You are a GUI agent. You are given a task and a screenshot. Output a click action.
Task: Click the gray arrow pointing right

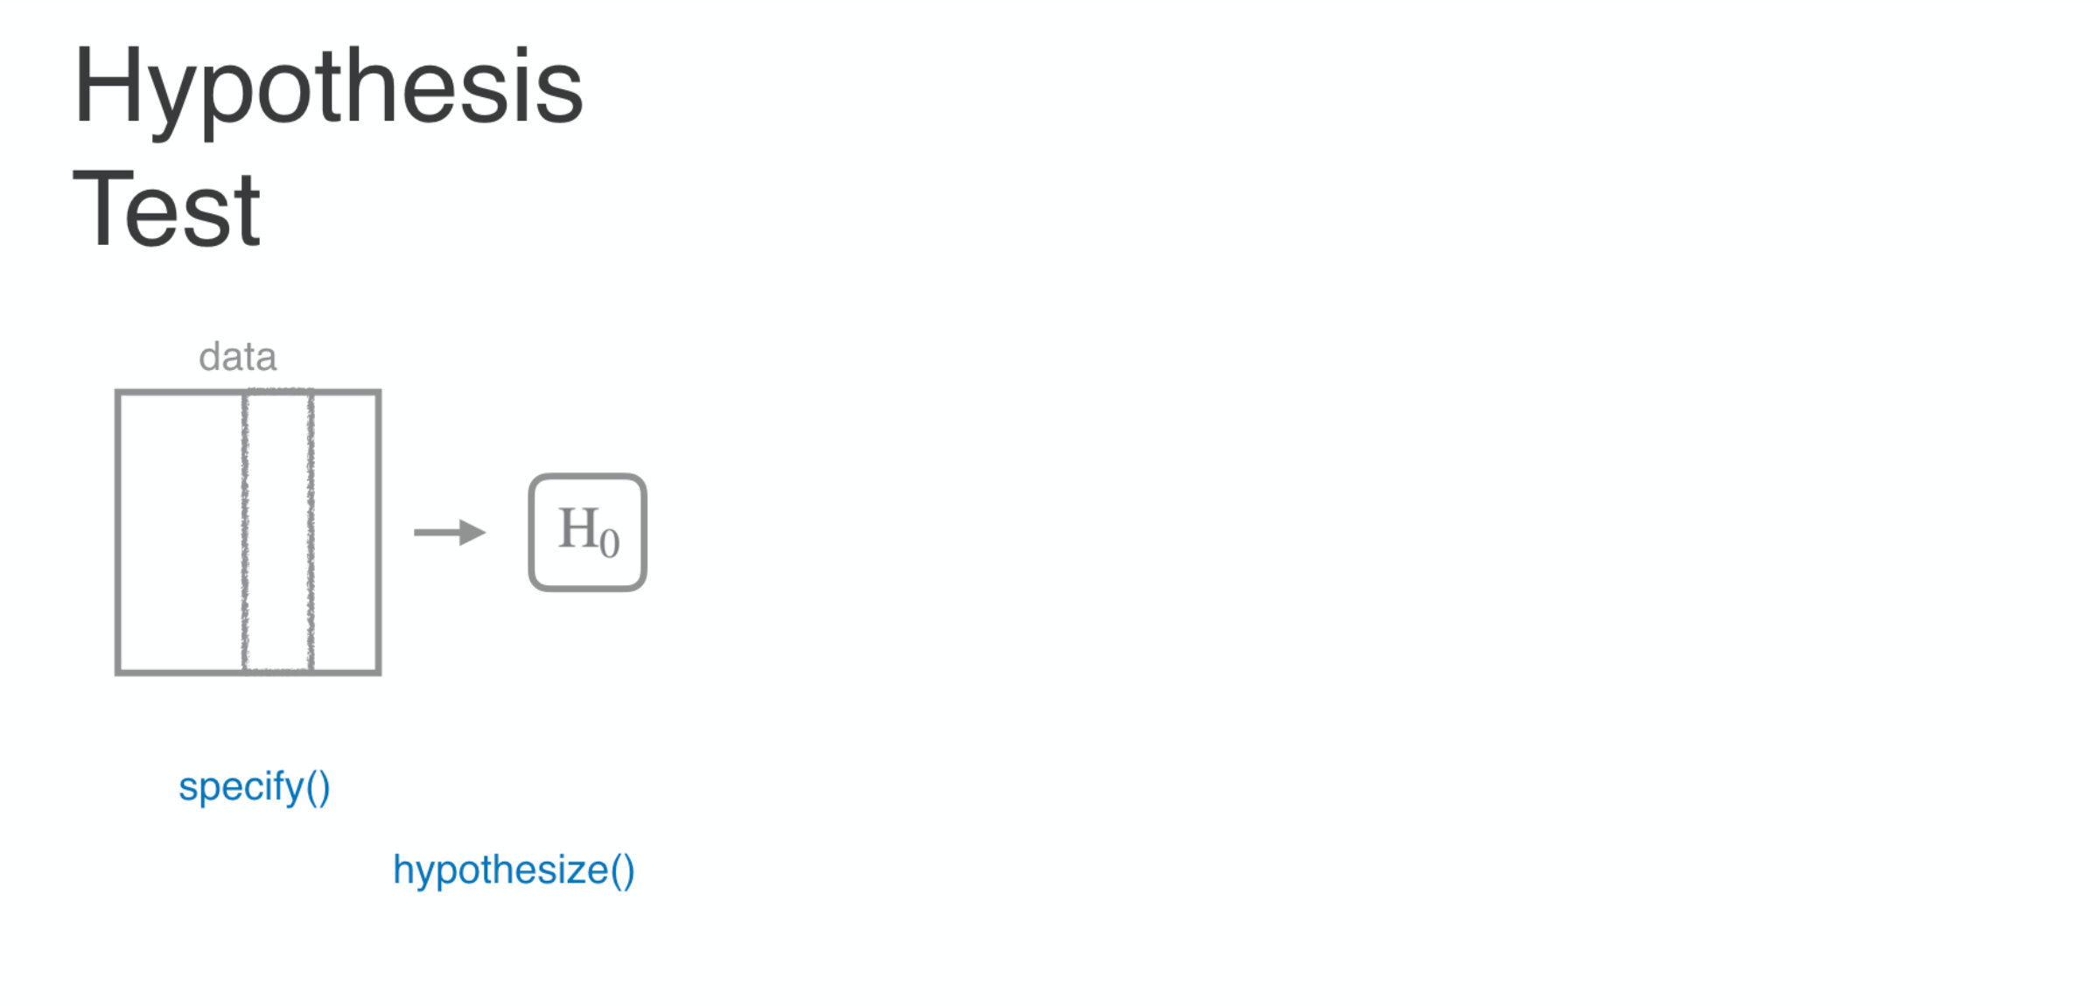coord(450,532)
